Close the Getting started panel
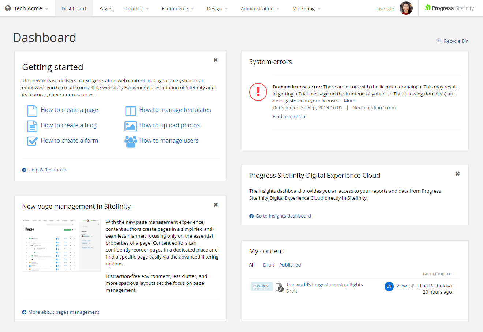This screenshot has width=483, height=332. [216, 60]
